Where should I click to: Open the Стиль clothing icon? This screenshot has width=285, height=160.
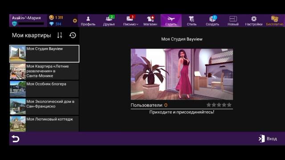(x=191, y=21)
